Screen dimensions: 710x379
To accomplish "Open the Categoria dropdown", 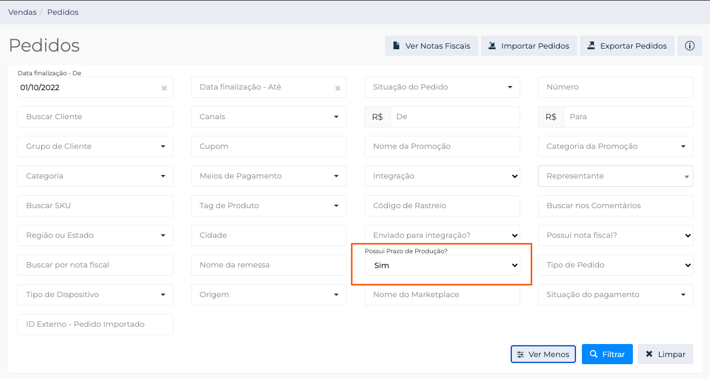I will [95, 176].
